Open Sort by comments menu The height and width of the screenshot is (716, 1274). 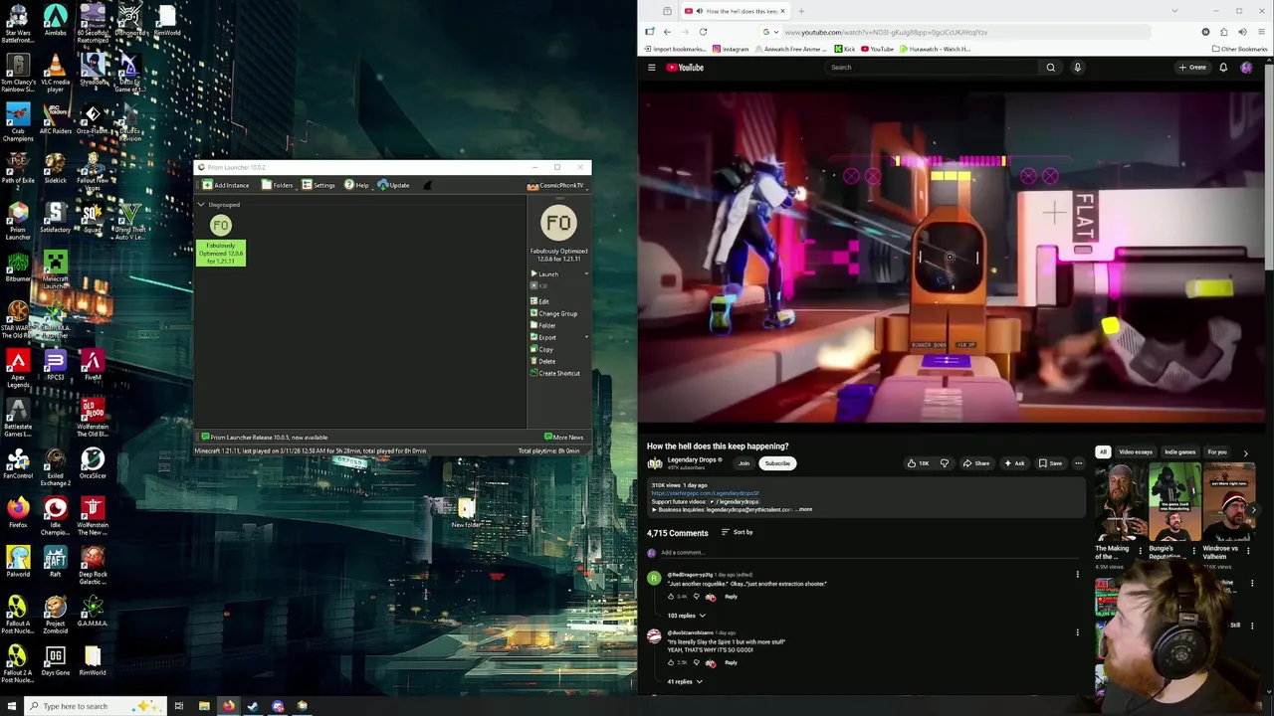click(738, 532)
